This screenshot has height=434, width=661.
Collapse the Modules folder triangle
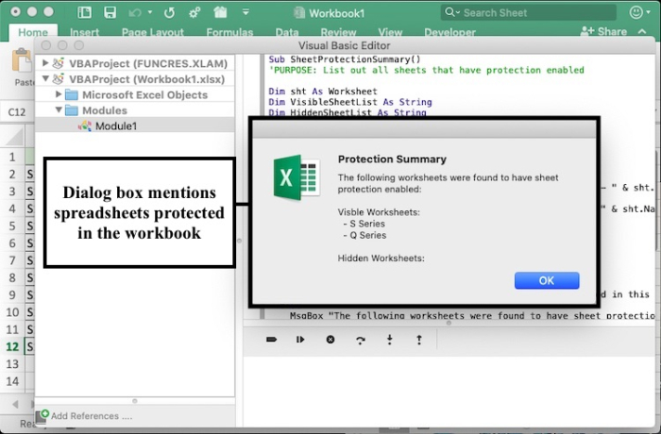pos(59,110)
